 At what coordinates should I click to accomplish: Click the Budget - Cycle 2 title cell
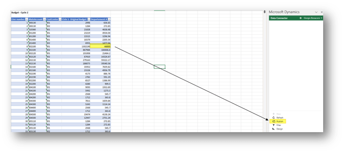20,12
